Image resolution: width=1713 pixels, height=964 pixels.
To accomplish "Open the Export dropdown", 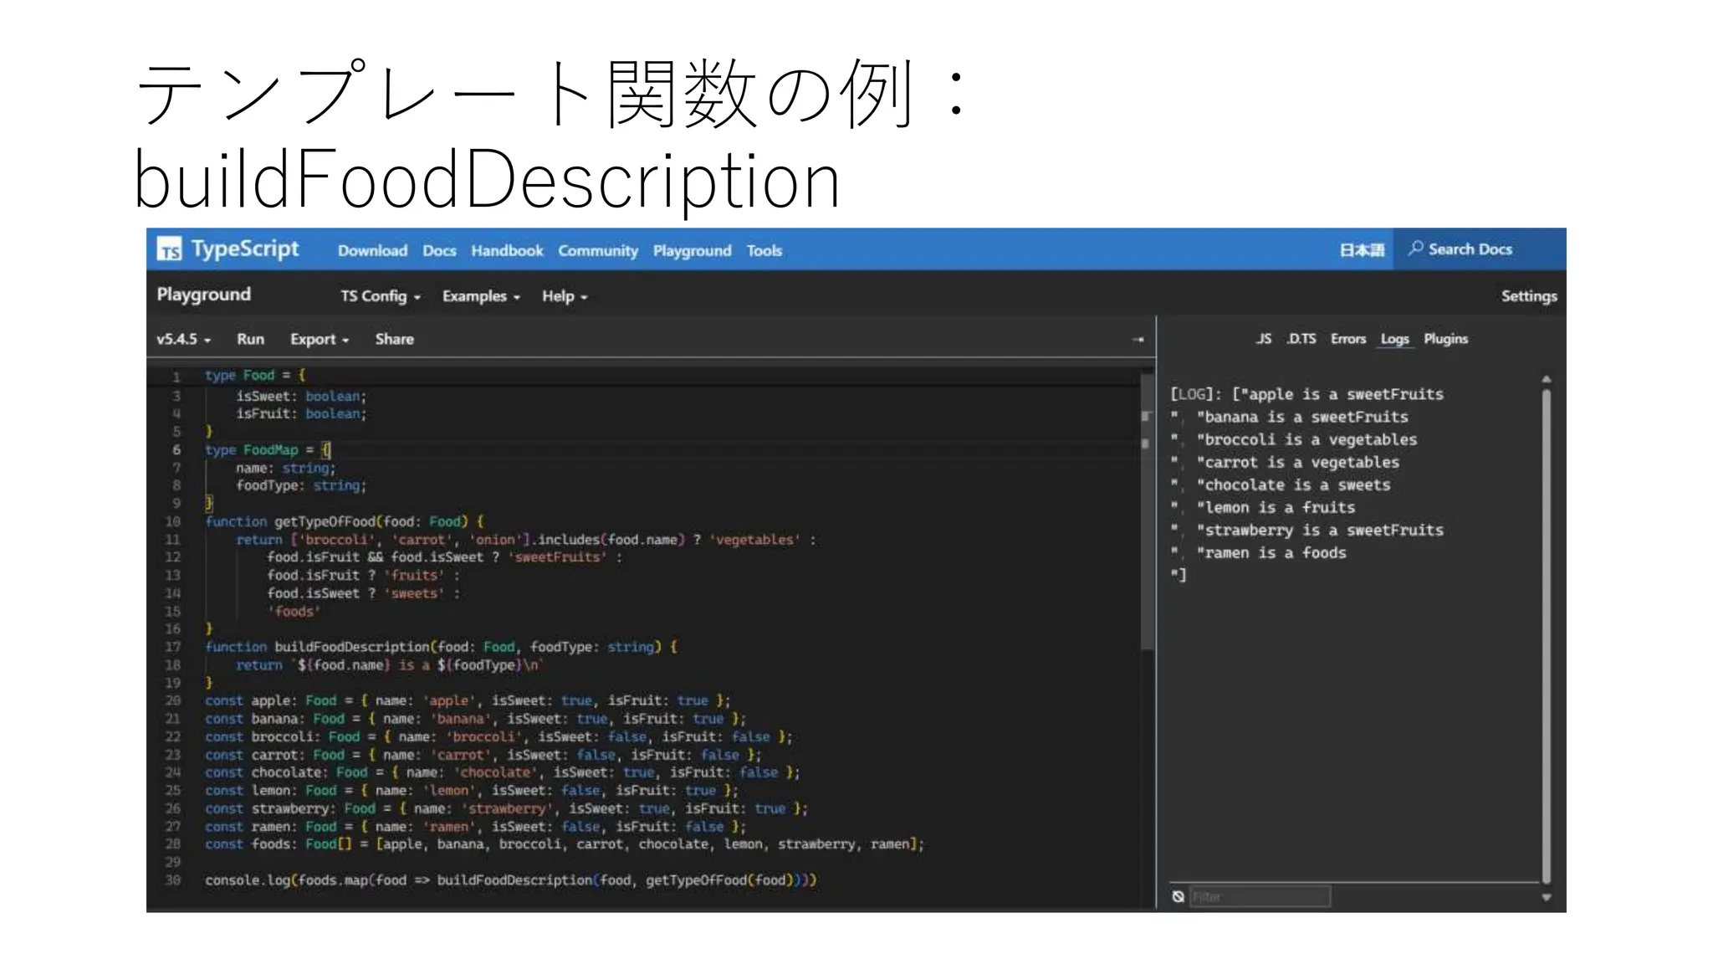I will tap(320, 339).
